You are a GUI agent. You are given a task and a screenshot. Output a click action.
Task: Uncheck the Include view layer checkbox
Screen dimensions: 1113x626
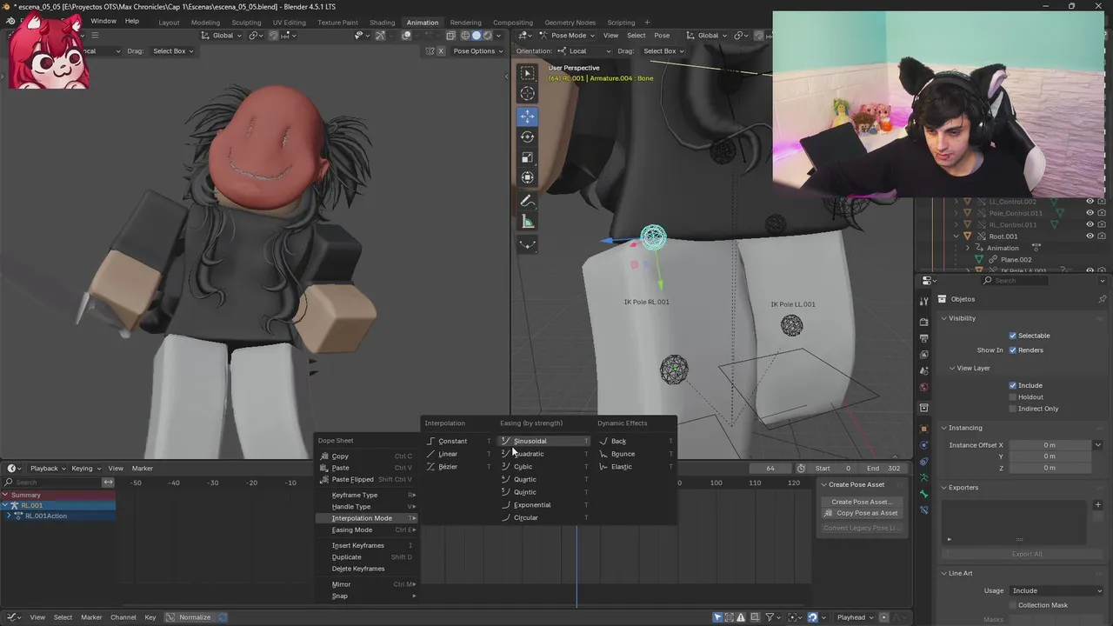click(x=1012, y=385)
